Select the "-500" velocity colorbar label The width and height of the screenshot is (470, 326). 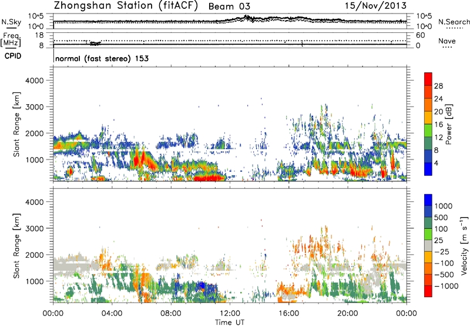444,275
